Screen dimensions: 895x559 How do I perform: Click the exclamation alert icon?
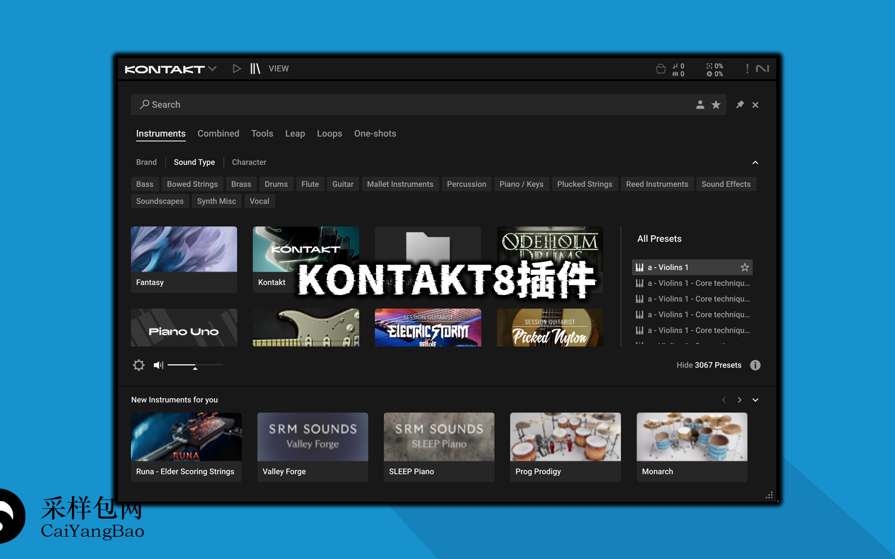click(747, 68)
